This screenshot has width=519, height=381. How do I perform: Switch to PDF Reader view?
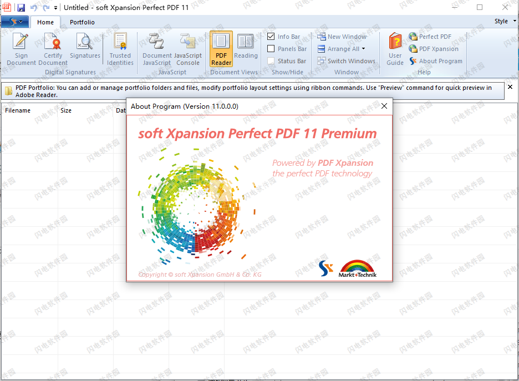click(221, 49)
